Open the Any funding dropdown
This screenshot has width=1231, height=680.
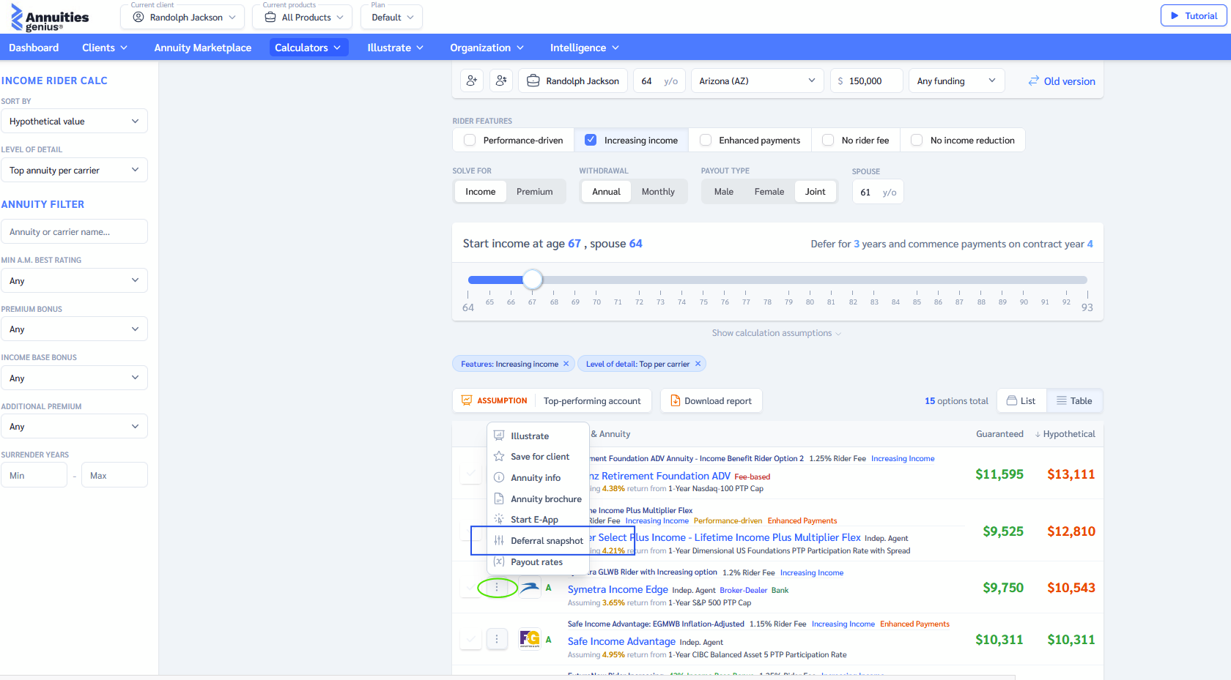coord(956,81)
